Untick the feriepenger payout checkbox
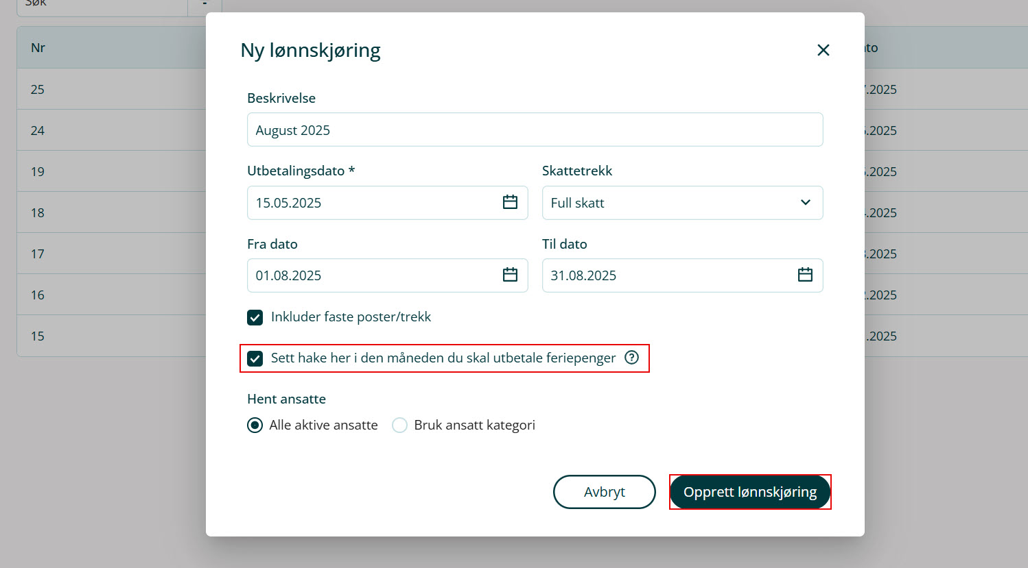 (255, 358)
